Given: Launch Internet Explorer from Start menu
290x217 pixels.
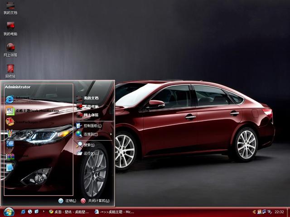Looking at the screenshot, I should 17,99.
